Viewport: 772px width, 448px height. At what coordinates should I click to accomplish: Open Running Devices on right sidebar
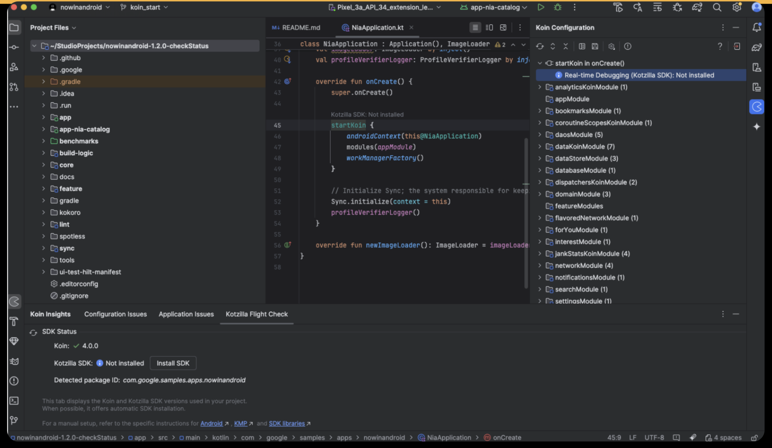pos(756,87)
